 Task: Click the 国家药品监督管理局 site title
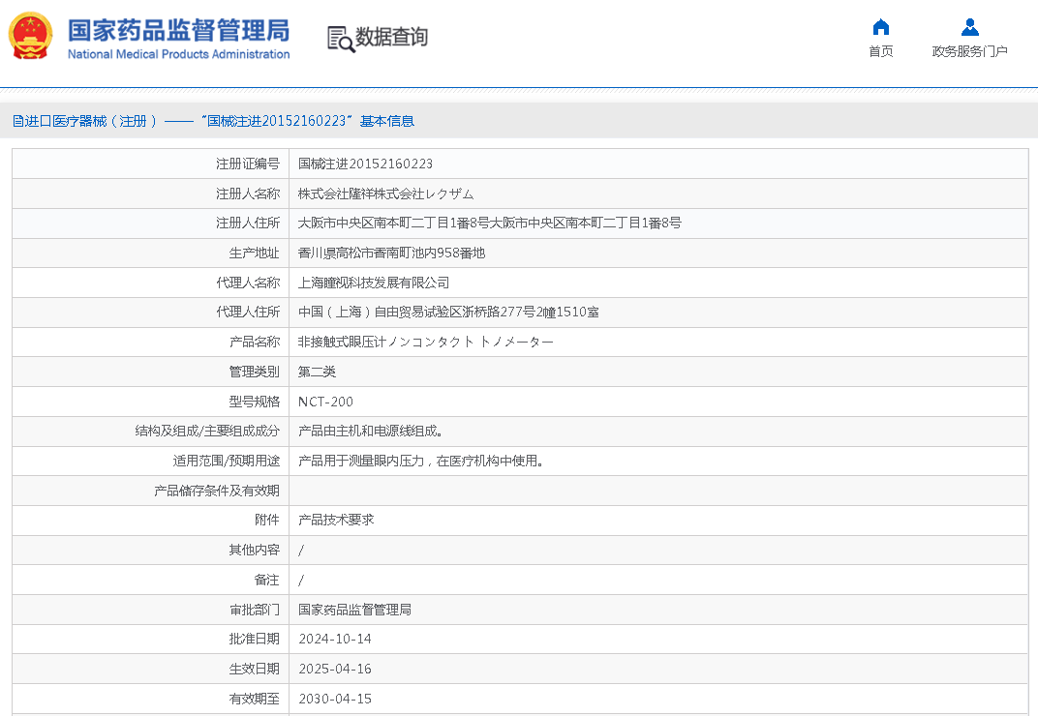click(179, 30)
